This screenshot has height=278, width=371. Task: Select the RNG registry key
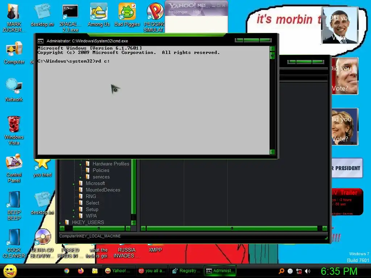click(x=91, y=196)
